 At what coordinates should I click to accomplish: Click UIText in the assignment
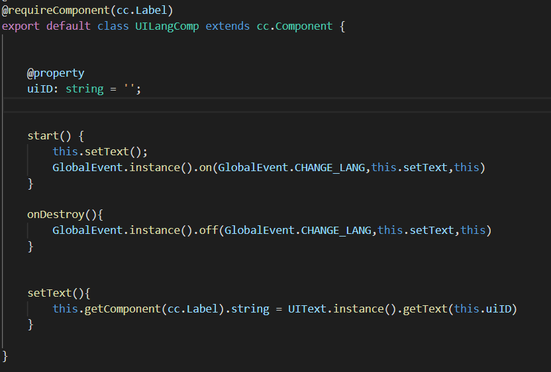[x=307, y=309]
